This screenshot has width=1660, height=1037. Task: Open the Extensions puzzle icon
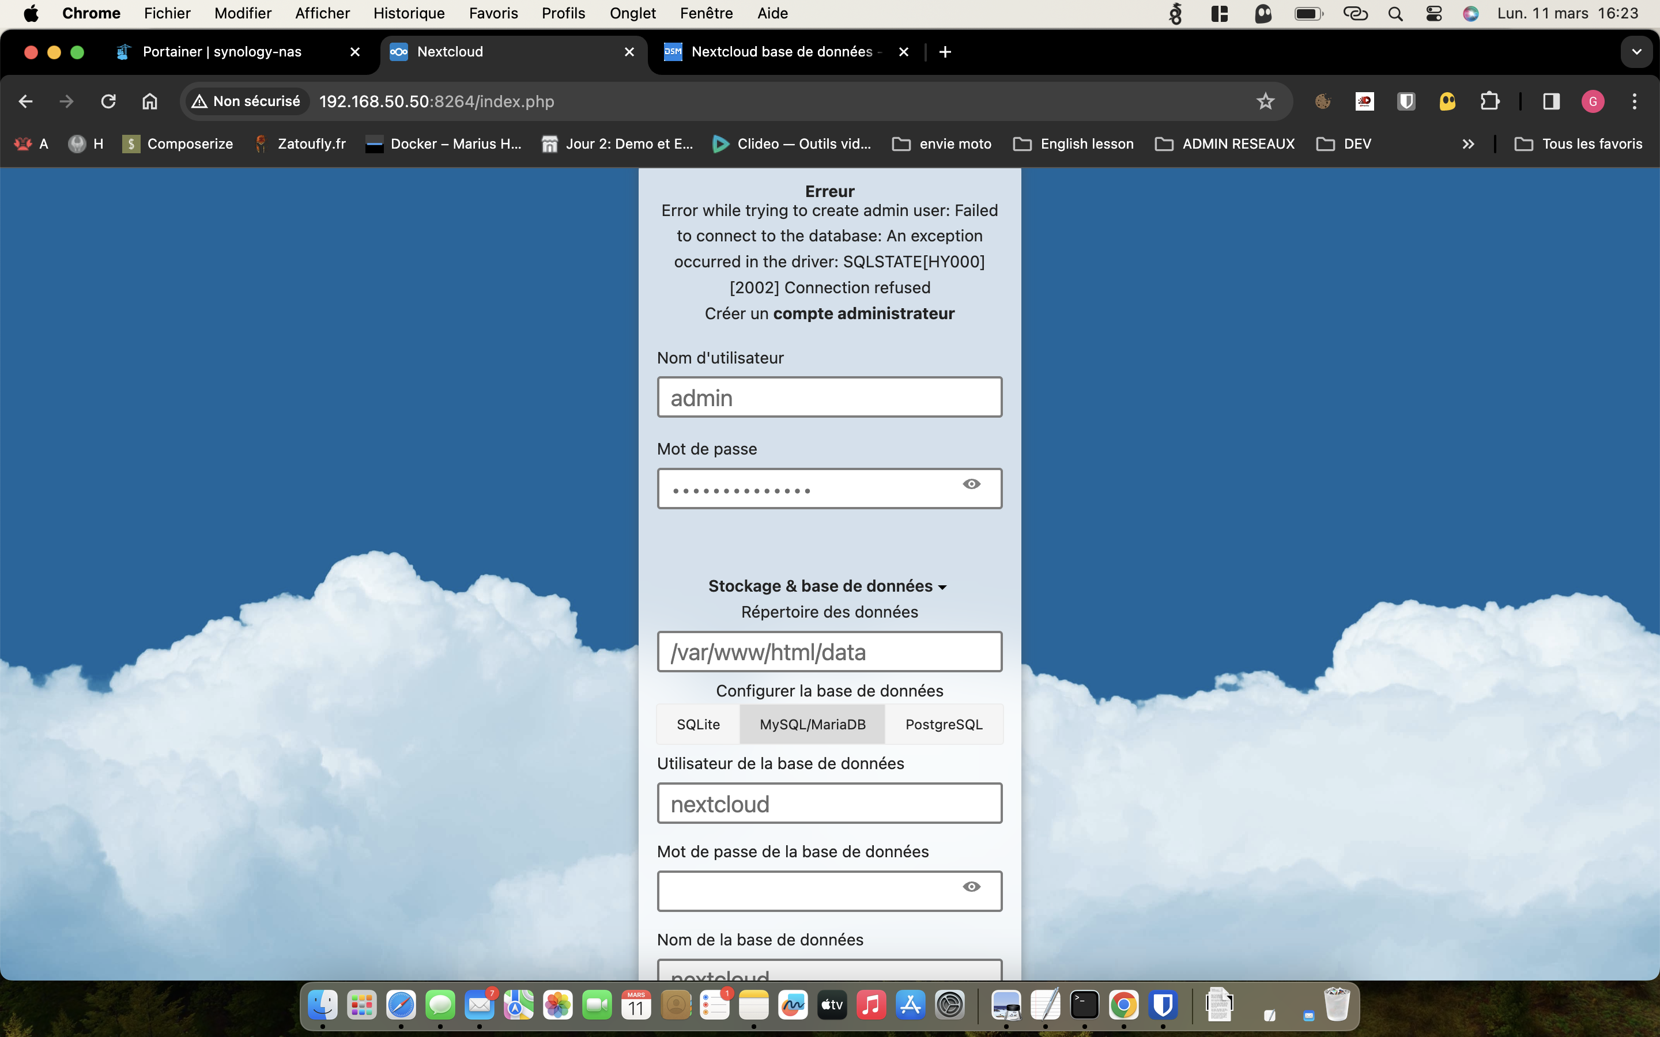tap(1489, 101)
